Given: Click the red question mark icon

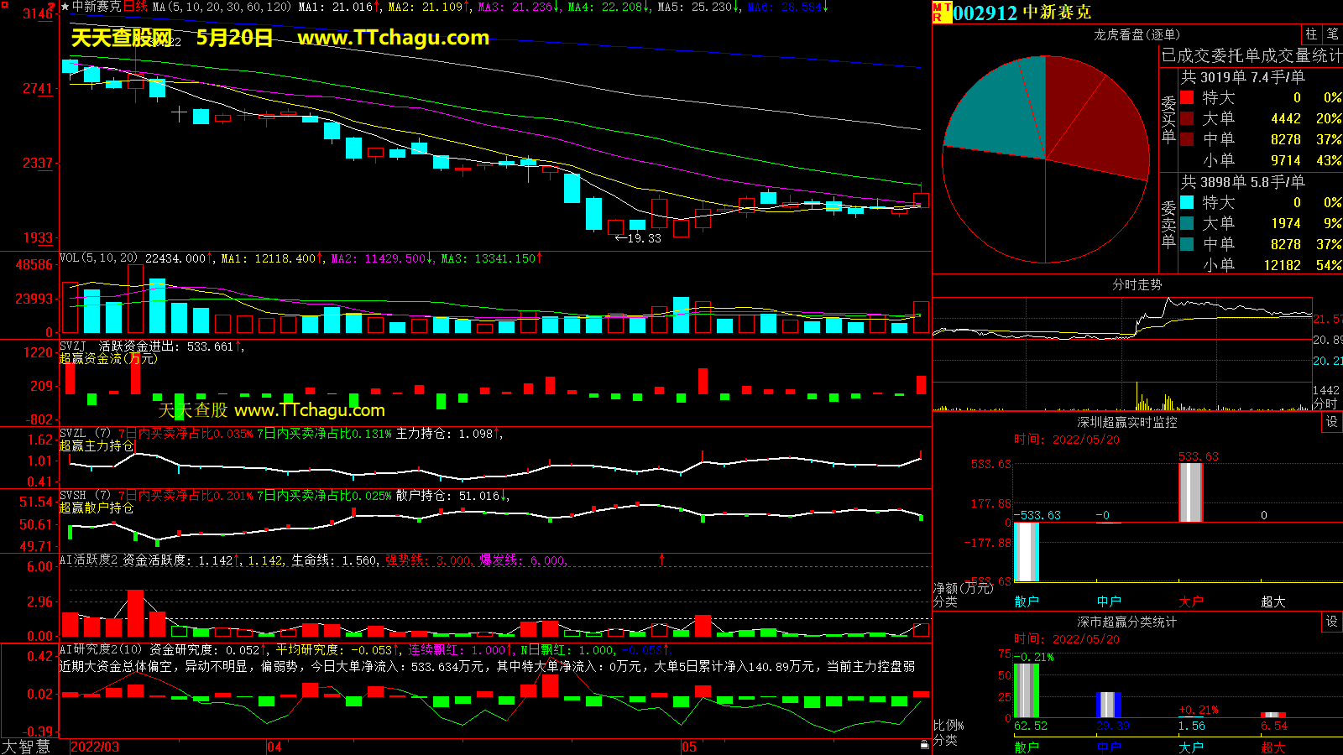Looking at the screenshot, I should 52,7.
